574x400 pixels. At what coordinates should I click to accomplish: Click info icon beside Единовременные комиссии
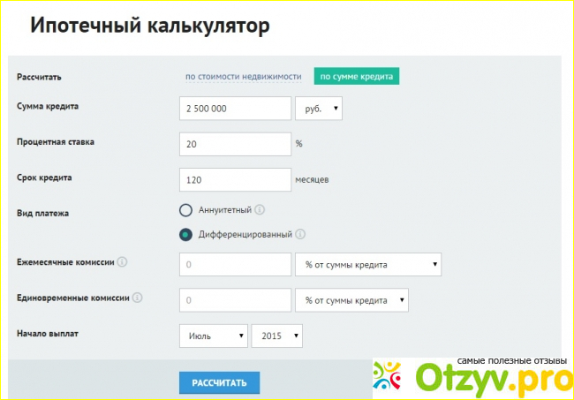point(137,298)
